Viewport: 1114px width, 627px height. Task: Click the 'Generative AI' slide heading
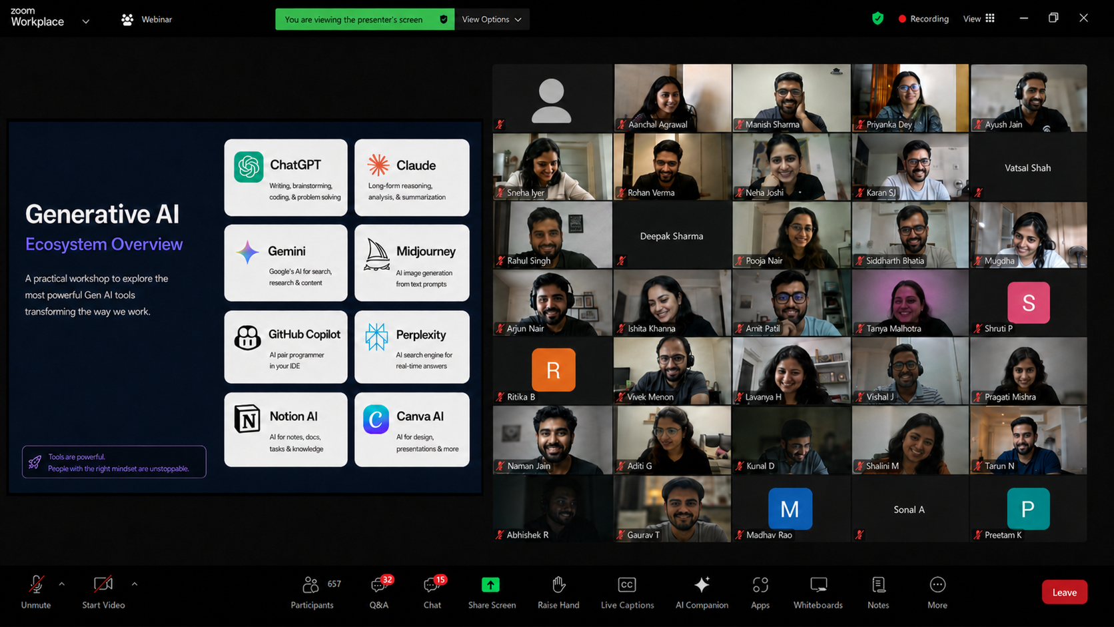tap(102, 214)
